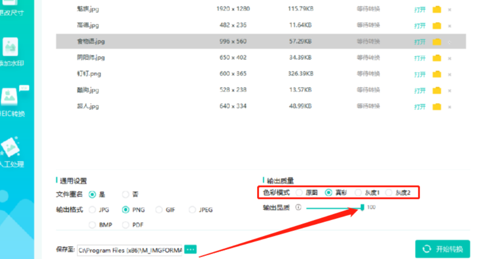Viewport: 477px width, 259px height.
Task: Click 打开 link for 酷狗.jpg
Action: coord(420,90)
